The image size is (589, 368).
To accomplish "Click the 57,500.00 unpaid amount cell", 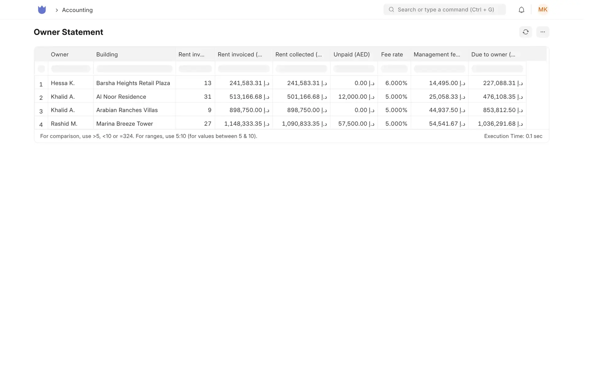I will point(354,124).
